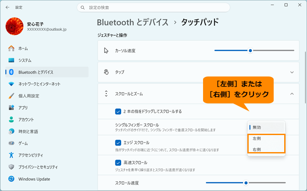Click the 個人用設定 paintbrush icon
The height and width of the screenshot is (191, 307).
[x=11, y=96]
